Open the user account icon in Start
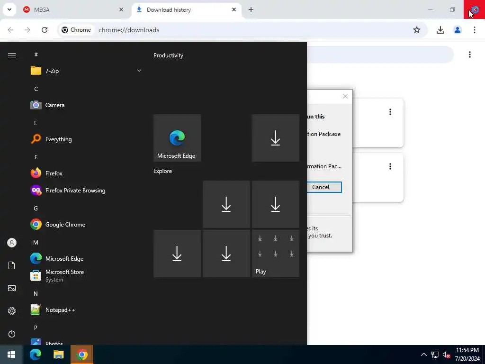Image resolution: width=485 pixels, height=364 pixels. 12,243
